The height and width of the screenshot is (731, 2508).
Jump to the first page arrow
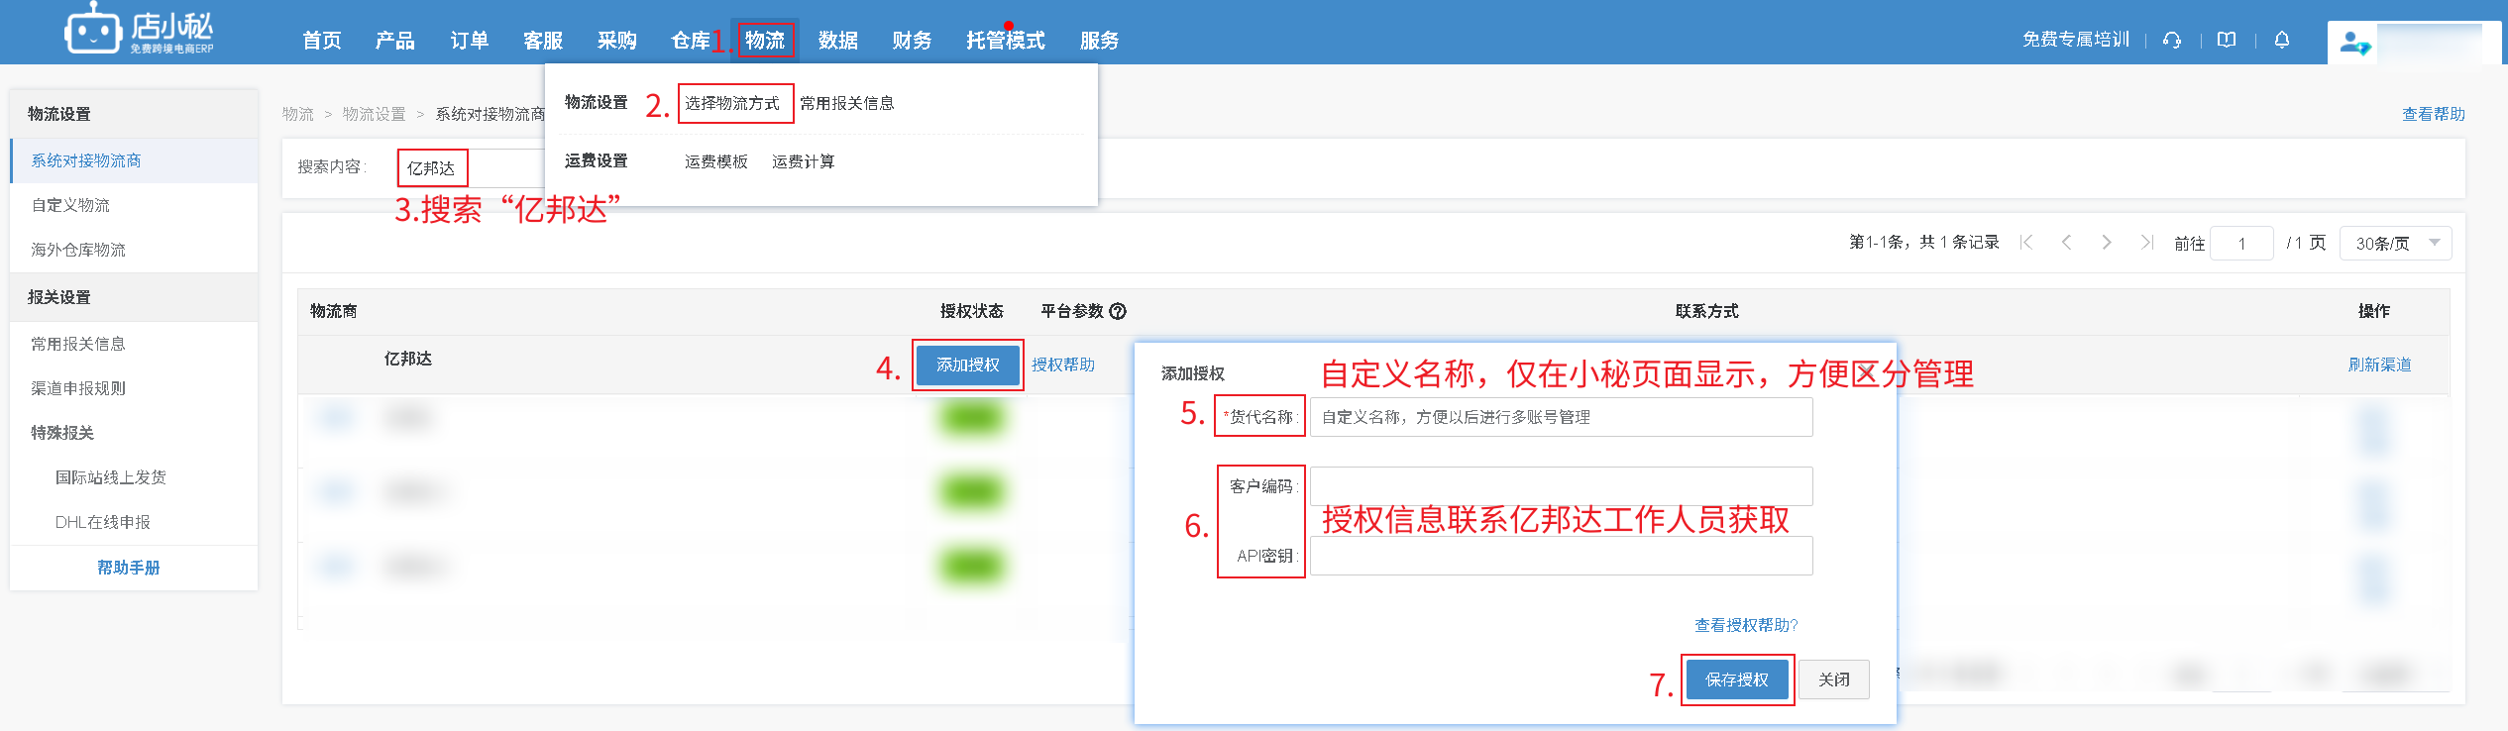click(x=2026, y=243)
